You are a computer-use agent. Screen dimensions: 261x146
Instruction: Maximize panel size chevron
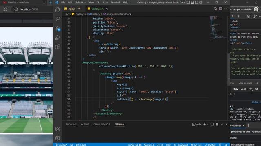coord(222,124)
